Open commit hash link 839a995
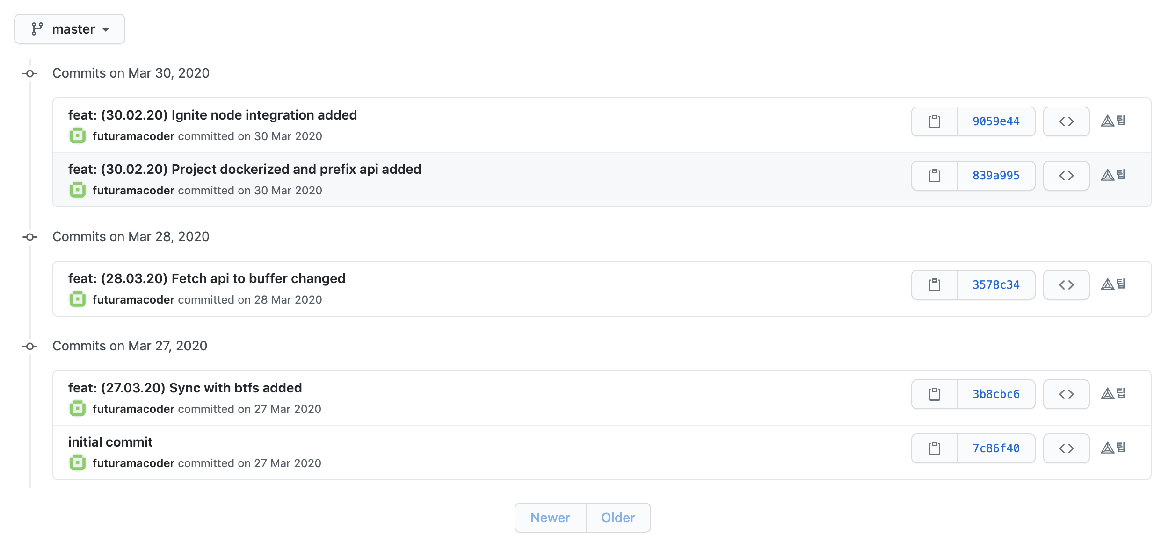This screenshot has height=540, width=1161. pyautogui.click(x=996, y=176)
